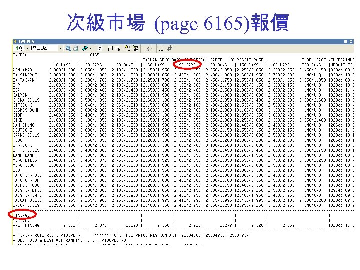Click the green 1Q quote icon
The width and height of the screenshot is (360, 270).
pyautogui.click(x=19, y=48)
